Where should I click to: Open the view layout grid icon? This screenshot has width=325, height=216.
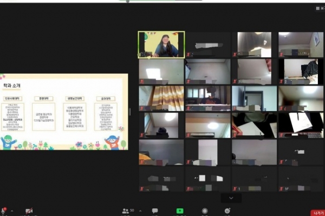coord(318,8)
